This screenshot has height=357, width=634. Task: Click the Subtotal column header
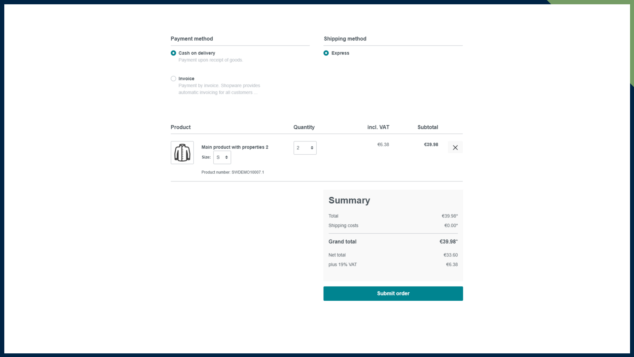[428, 127]
